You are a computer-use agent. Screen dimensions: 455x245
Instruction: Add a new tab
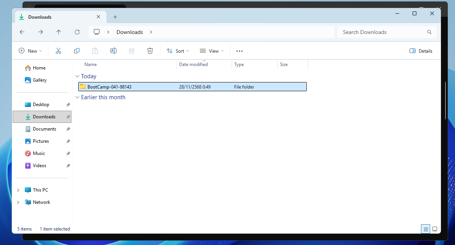tap(115, 17)
